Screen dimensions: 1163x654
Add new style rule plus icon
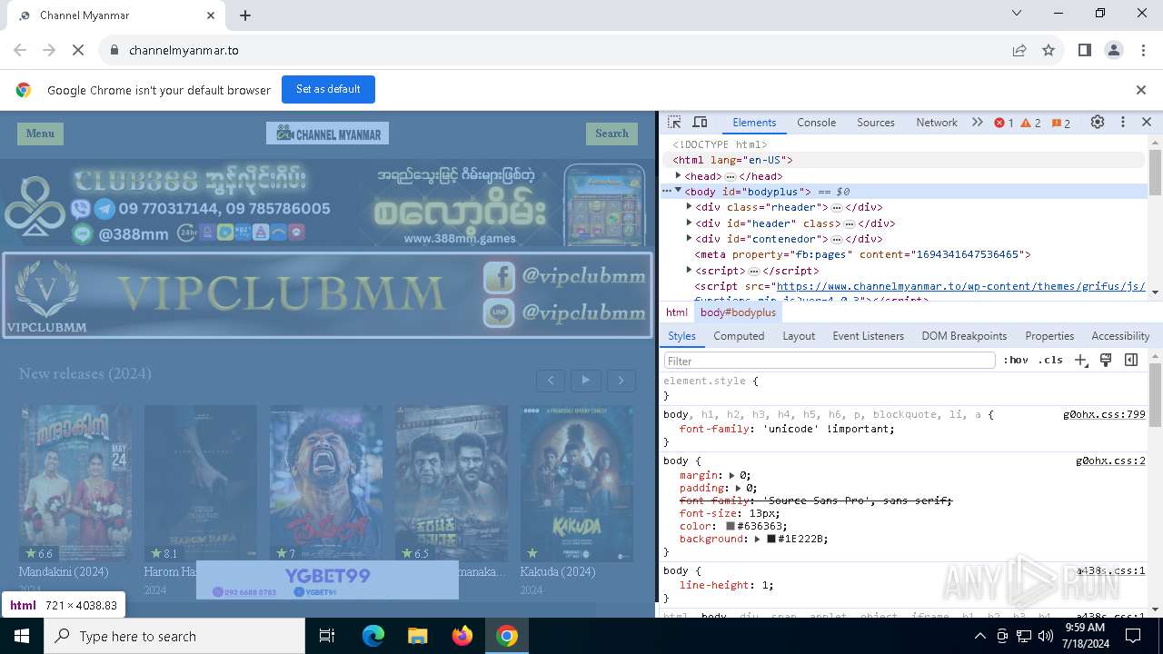[x=1081, y=361]
